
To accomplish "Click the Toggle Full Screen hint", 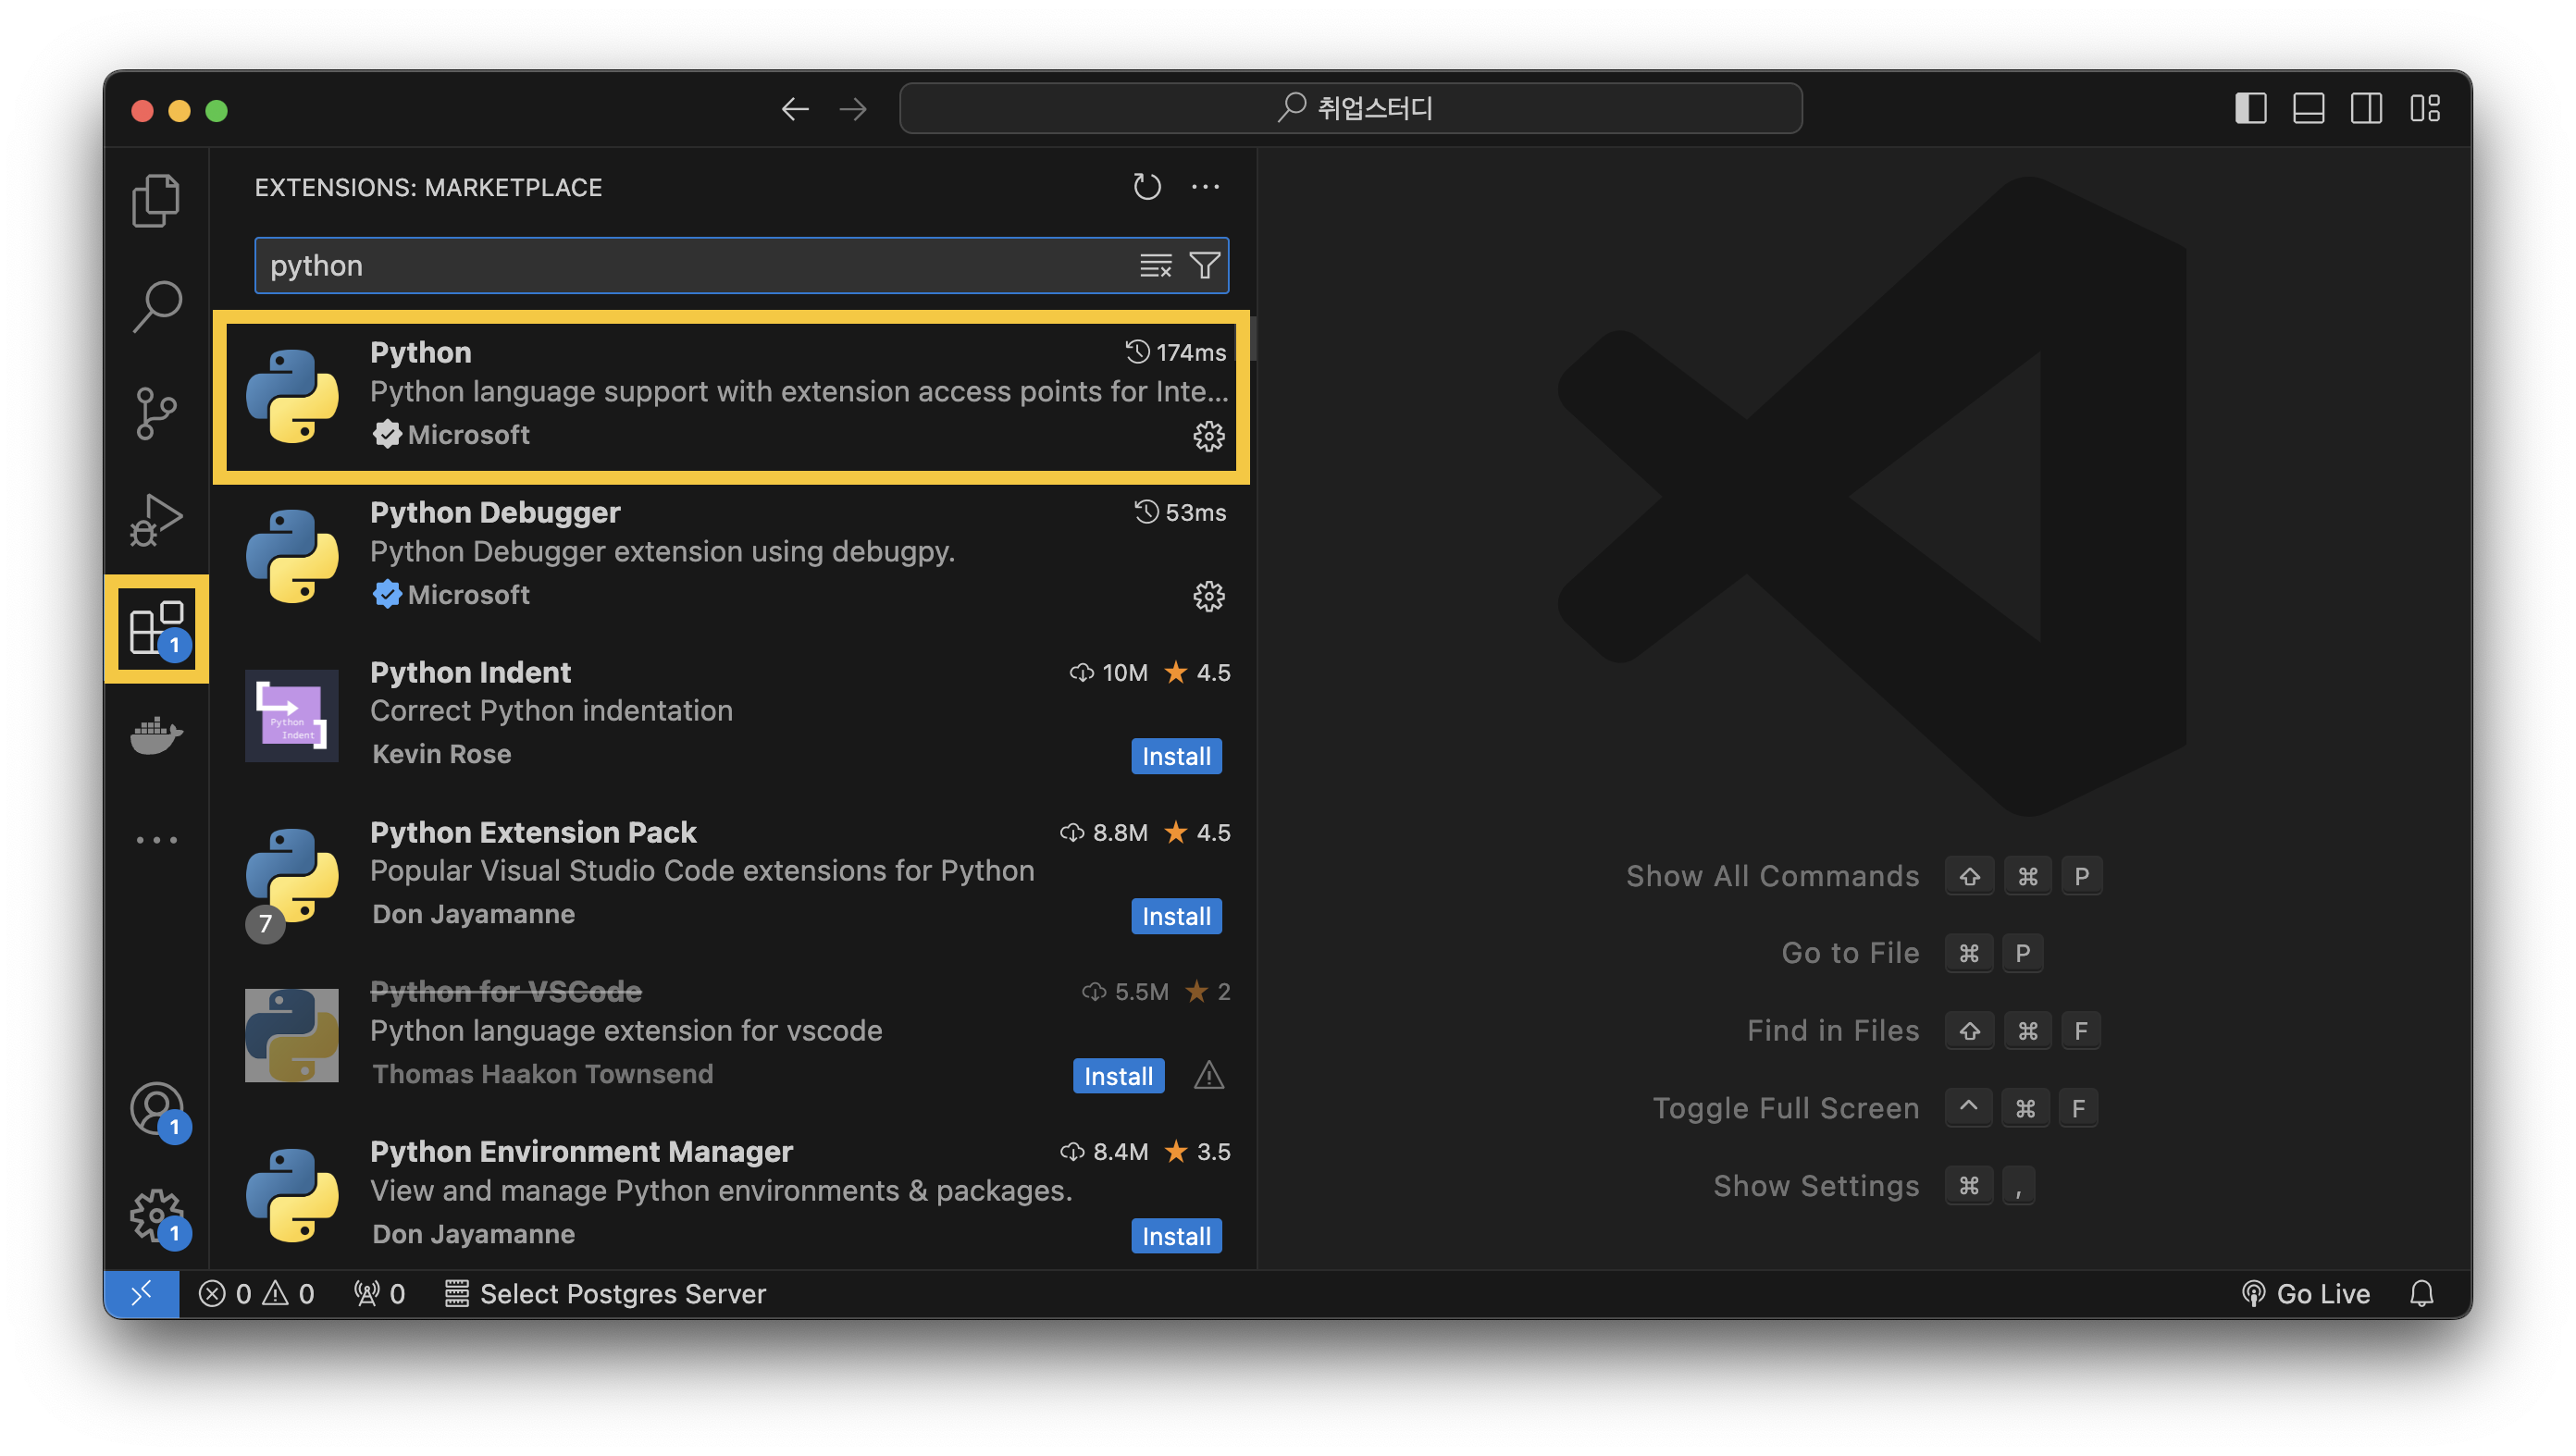I will click(x=1786, y=1108).
